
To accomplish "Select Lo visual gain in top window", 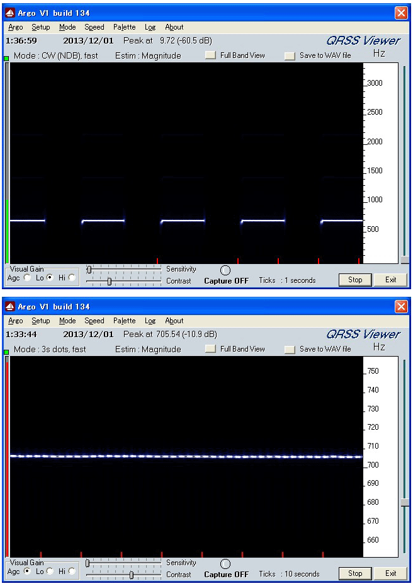I will pos(50,278).
